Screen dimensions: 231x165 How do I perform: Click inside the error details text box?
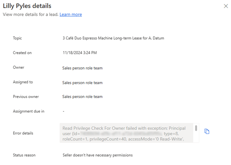point(127,133)
